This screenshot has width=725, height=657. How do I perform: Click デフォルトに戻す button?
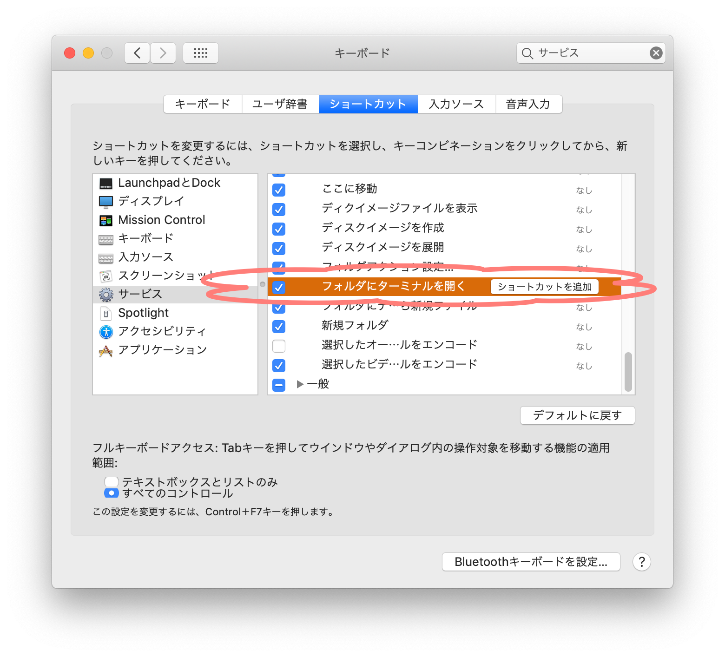coord(578,415)
